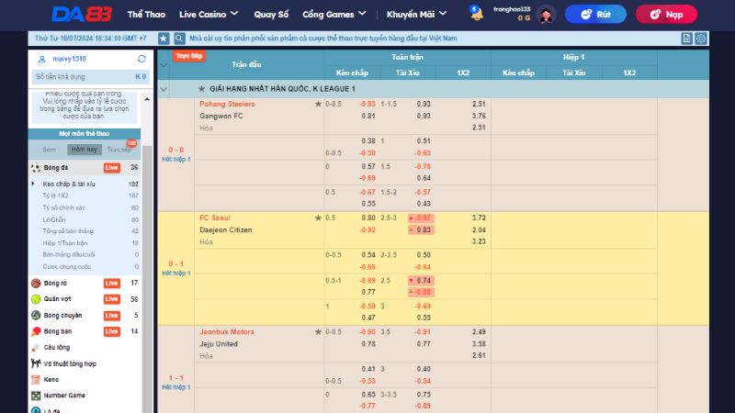Select 3.72 odds for FC Seoul 1X2
Screen dimensions: 735x413
tap(478, 218)
